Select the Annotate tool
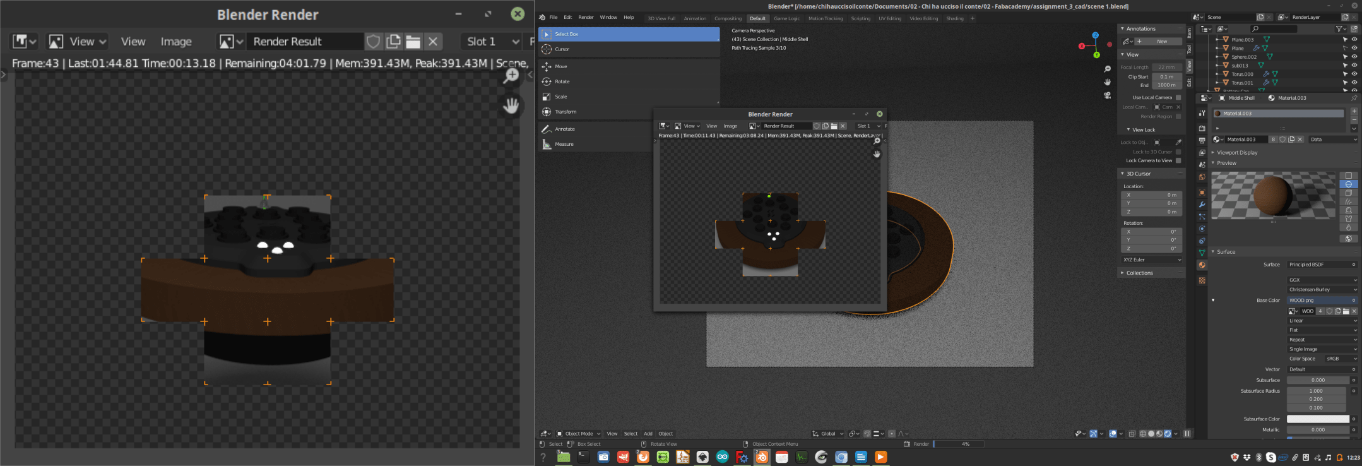The image size is (1362, 466). click(629, 129)
